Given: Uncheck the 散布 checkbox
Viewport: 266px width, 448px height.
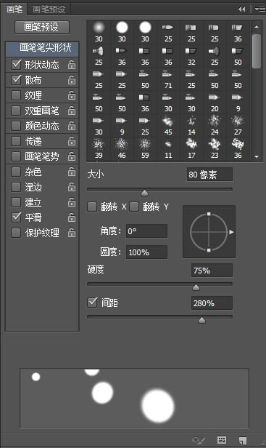Looking at the screenshot, I should [x=16, y=80].
